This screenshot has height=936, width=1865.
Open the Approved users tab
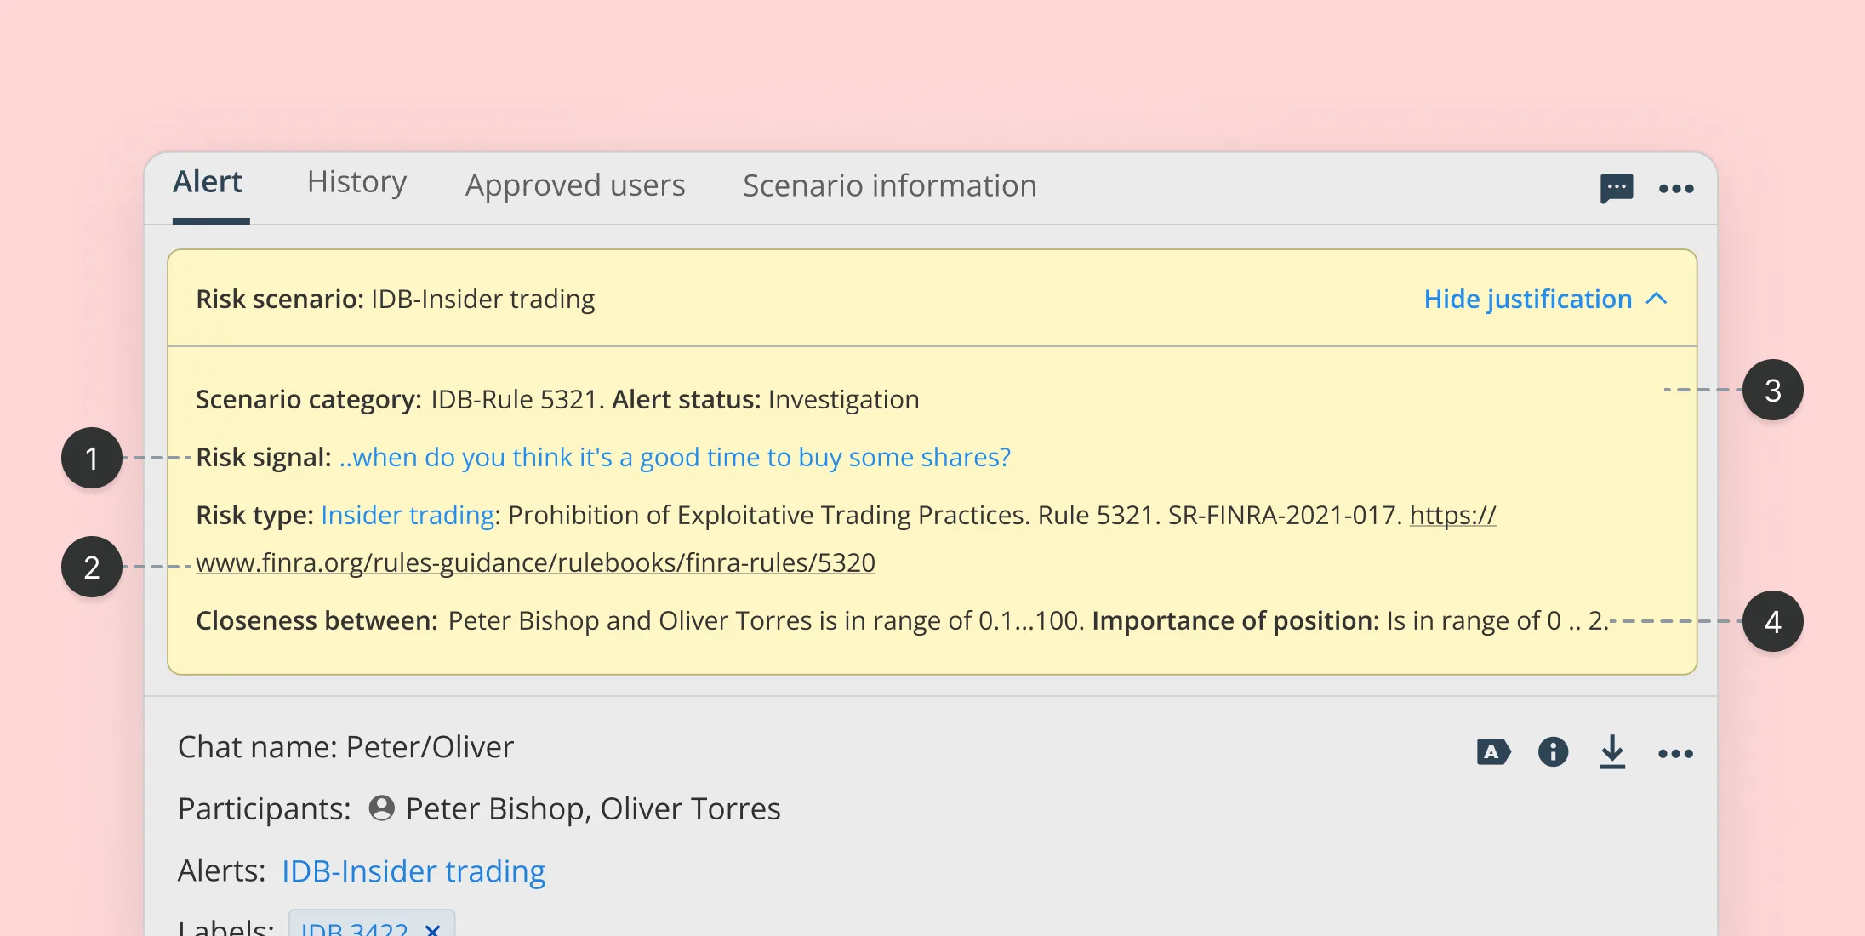pos(574,185)
